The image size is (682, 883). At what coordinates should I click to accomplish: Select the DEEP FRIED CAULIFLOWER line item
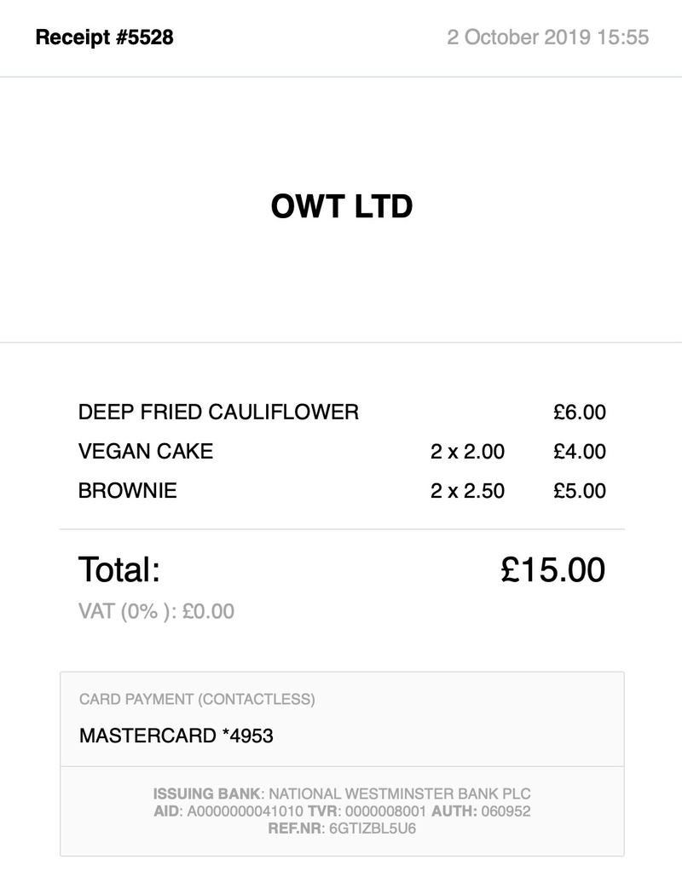tap(218, 413)
